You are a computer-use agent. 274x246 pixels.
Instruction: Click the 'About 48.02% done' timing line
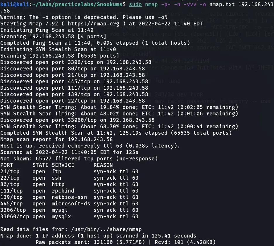pos(119,114)
